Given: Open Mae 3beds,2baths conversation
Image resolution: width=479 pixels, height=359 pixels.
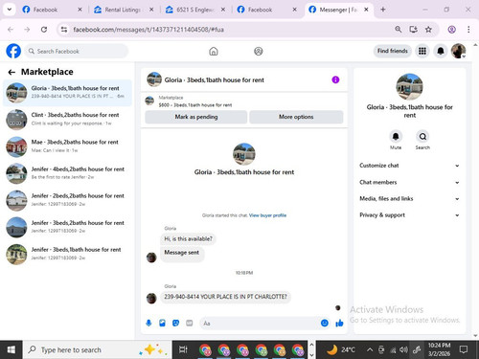Looking at the screenshot, I should [x=67, y=146].
